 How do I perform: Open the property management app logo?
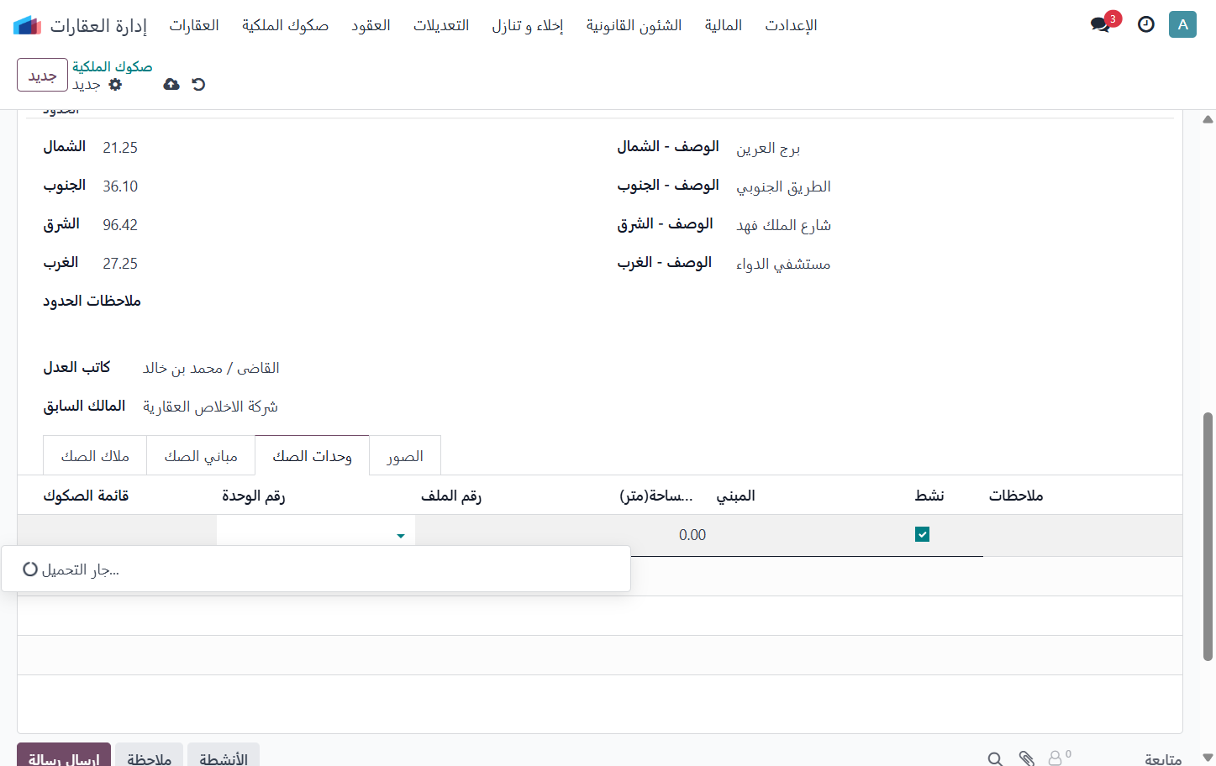click(x=27, y=25)
